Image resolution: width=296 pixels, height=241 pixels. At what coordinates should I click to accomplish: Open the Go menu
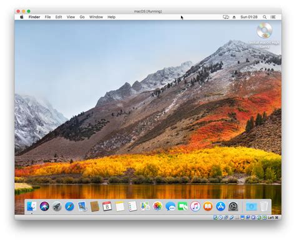[82, 17]
